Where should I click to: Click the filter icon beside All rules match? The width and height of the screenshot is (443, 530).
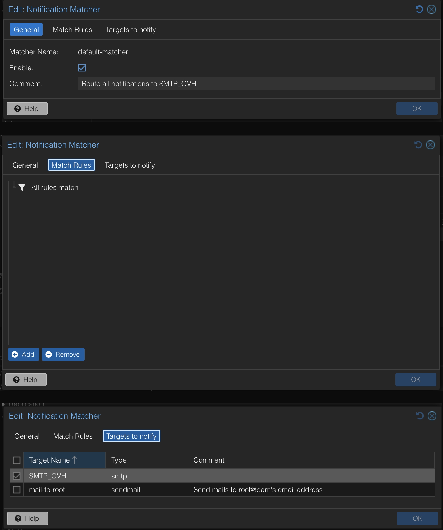point(22,188)
